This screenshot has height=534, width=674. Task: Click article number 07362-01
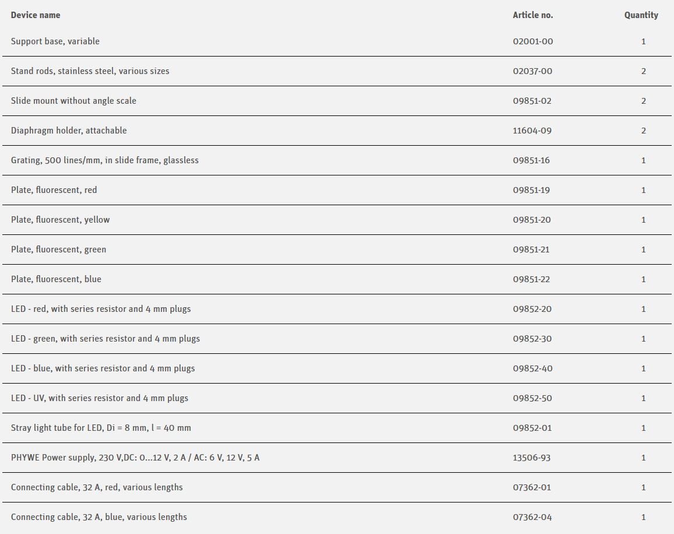click(x=532, y=487)
